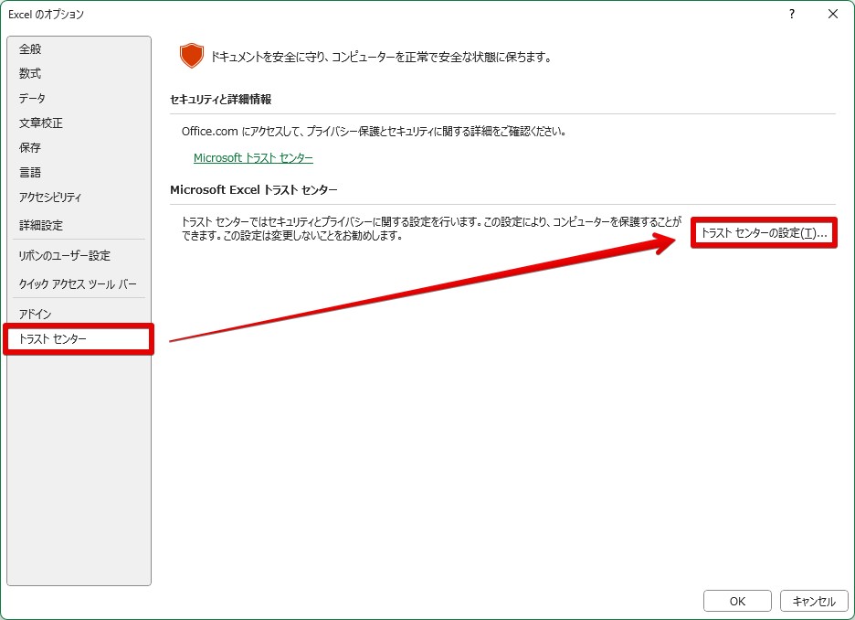Open the 数式 options category
The height and width of the screenshot is (620, 855).
[79, 74]
